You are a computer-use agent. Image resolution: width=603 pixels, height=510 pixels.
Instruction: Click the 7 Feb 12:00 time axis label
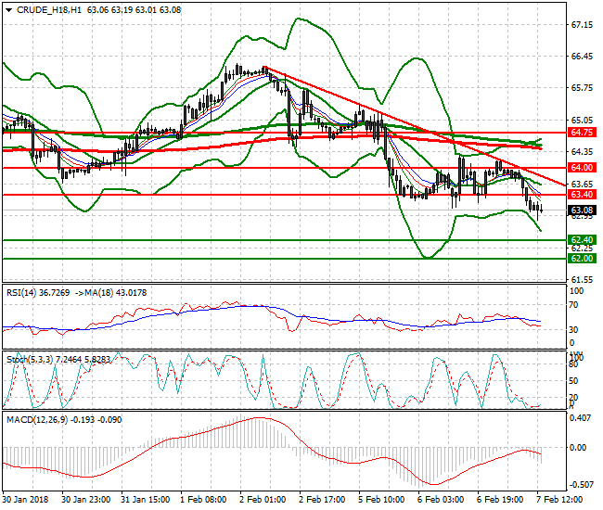[559, 500]
